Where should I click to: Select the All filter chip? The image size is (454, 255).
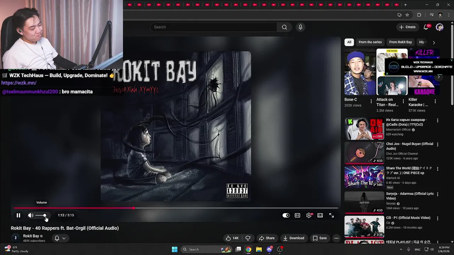tap(349, 42)
